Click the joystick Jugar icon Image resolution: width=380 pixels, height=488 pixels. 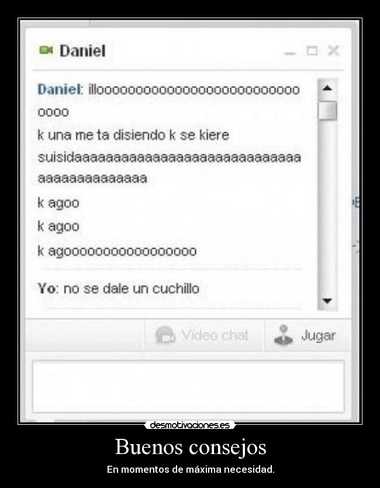tap(284, 335)
